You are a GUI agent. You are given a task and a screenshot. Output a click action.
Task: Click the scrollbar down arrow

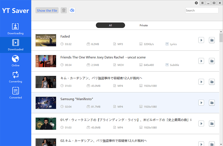tap(221, 144)
